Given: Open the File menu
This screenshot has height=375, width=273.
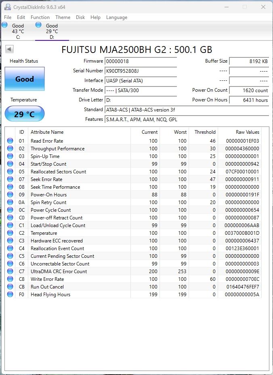Looking at the screenshot, I should pos(8,17).
